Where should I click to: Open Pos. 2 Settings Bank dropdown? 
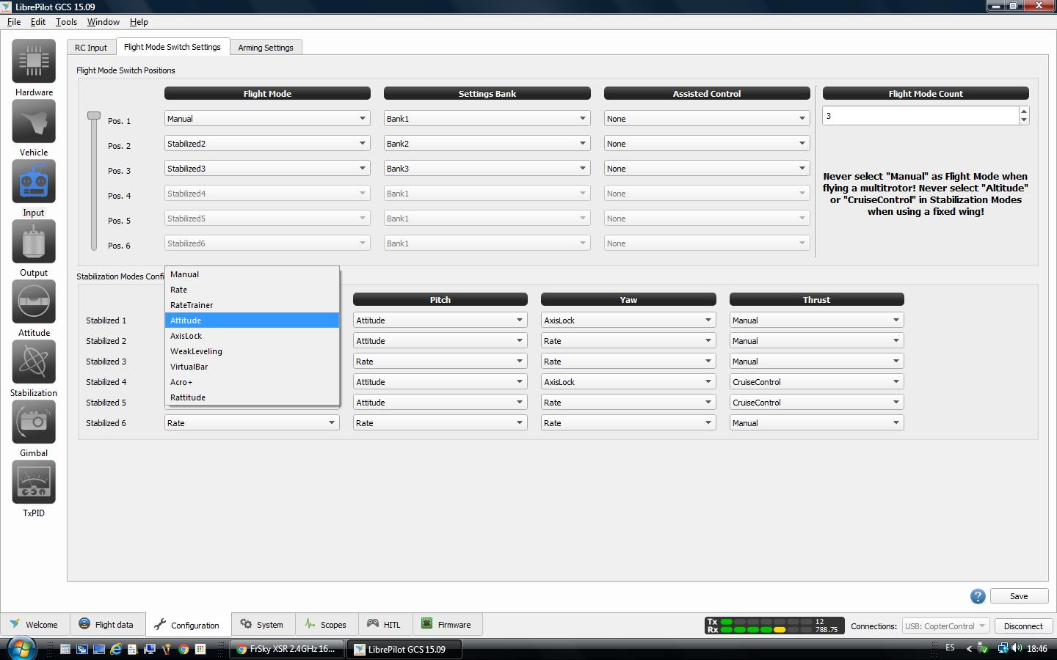[x=487, y=144]
